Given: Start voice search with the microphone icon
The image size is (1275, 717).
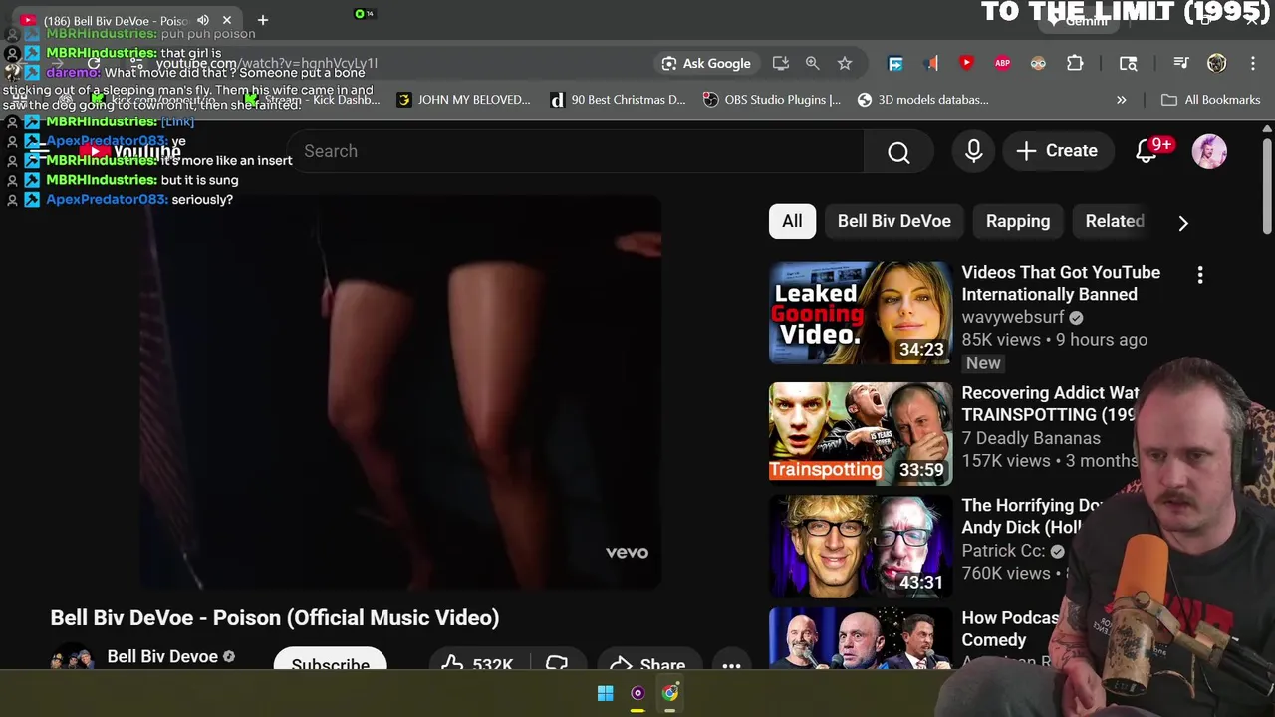Looking at the screenshot, I should (x=974, y=151).
